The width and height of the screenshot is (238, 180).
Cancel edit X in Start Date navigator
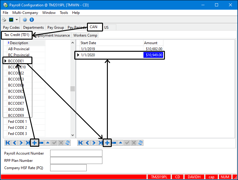coord(134,143)
